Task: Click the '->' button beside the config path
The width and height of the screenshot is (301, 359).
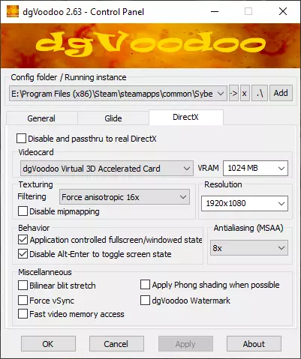Action: click(x=233, y=94)
